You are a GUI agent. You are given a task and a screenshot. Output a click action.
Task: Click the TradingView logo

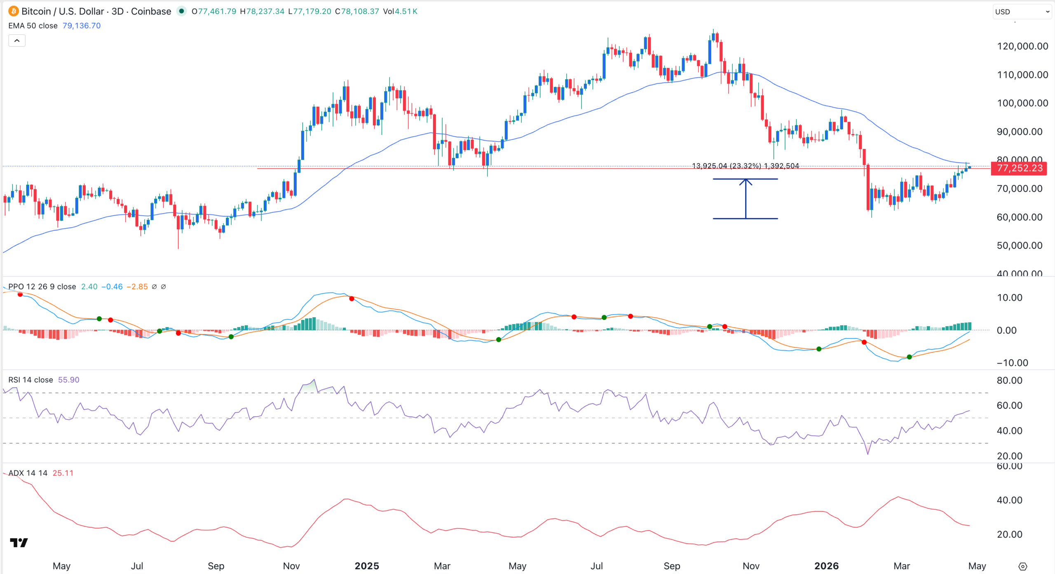pyautogui.click(x=19, y=543)
